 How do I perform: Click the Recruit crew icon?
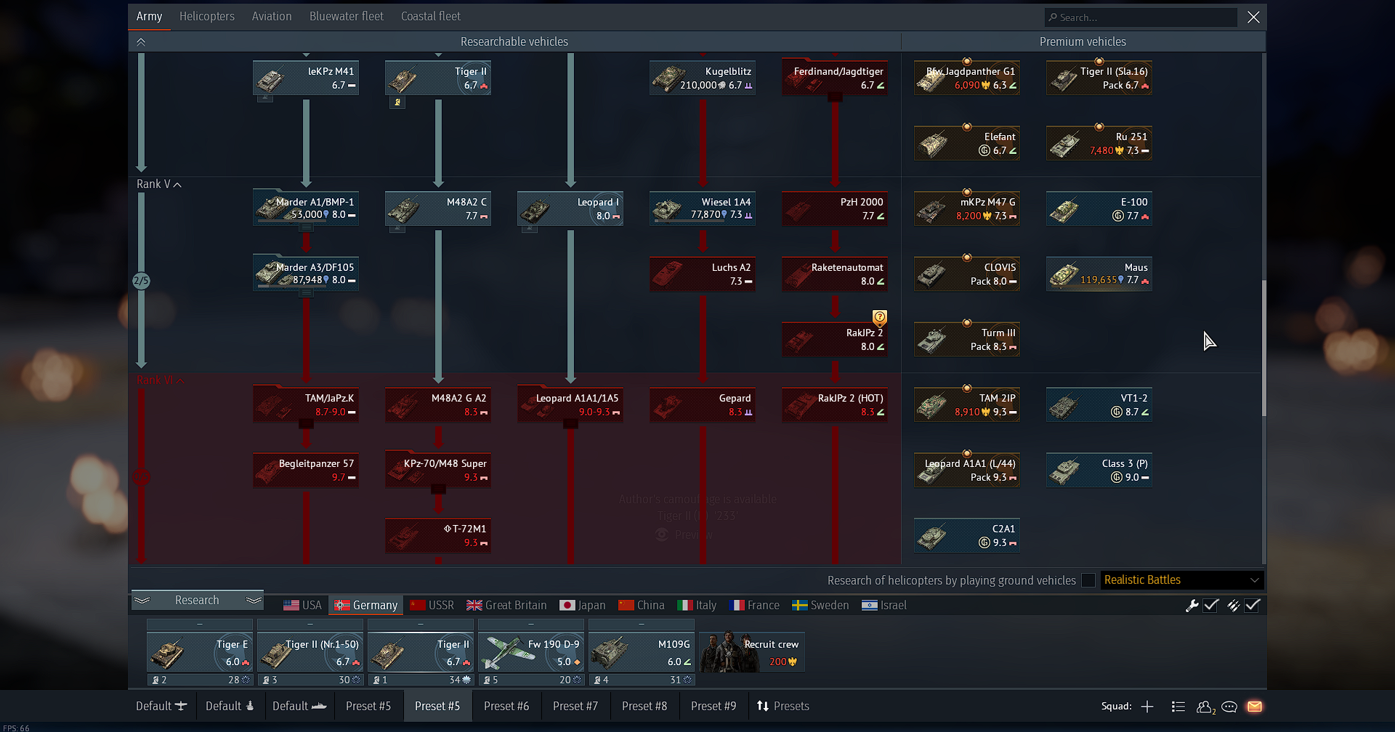752,652
